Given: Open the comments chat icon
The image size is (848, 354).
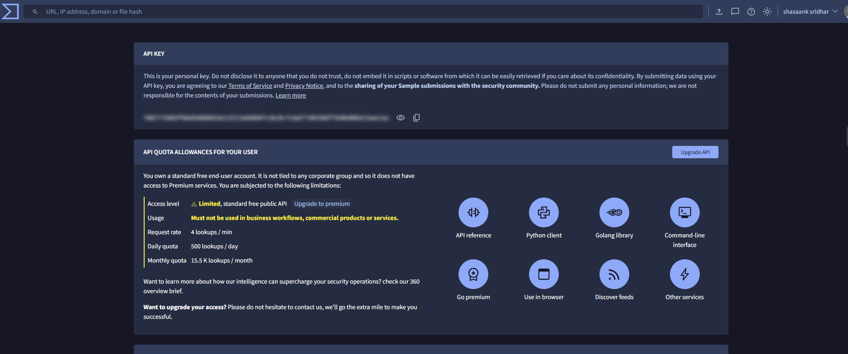Looking at the screenshot, I should coord(735,12).
